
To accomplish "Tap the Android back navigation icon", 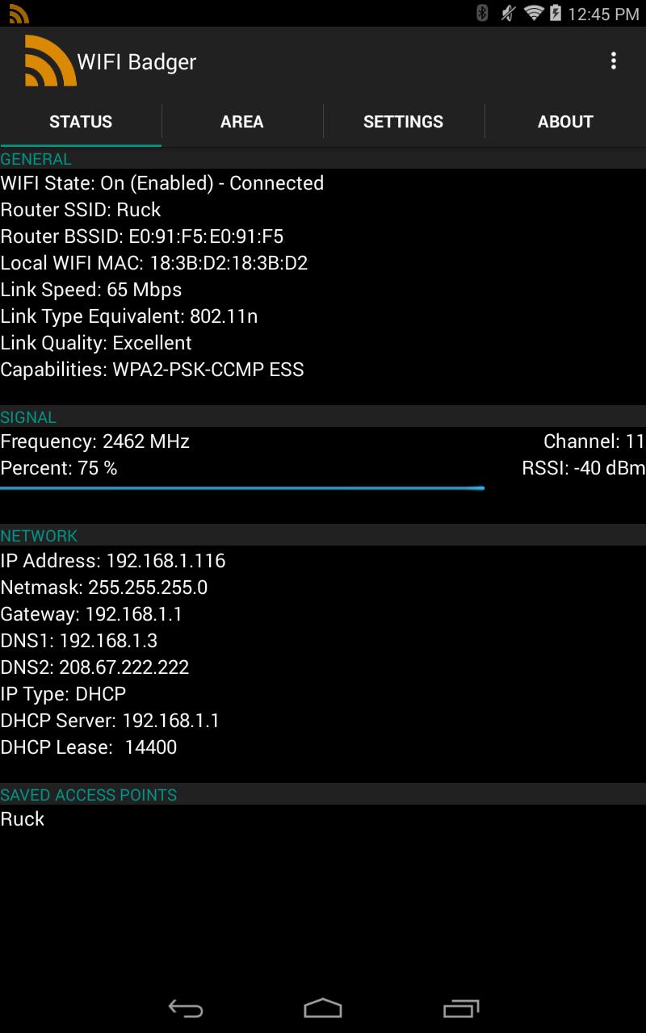I will click(185, 1008).
